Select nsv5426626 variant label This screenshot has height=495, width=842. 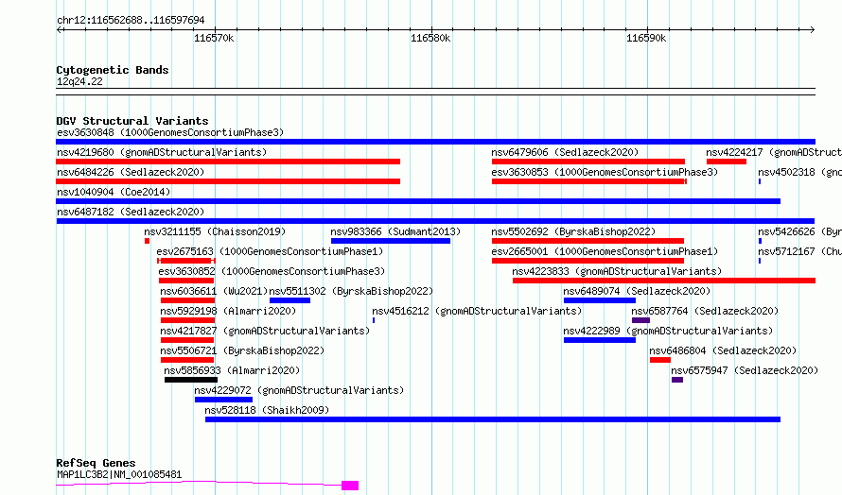tap(799, 231)
